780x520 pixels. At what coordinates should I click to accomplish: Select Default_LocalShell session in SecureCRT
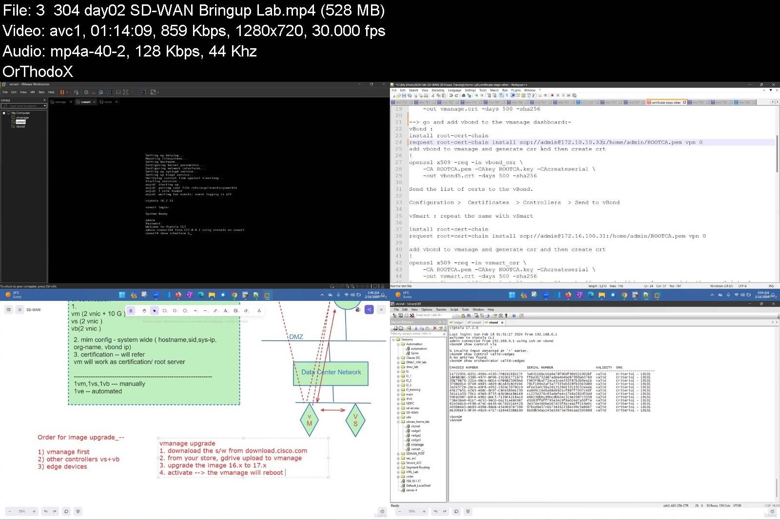click(x=418, y=485)
